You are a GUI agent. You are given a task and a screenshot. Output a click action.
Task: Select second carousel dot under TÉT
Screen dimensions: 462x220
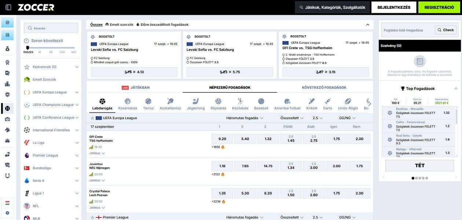417,178
